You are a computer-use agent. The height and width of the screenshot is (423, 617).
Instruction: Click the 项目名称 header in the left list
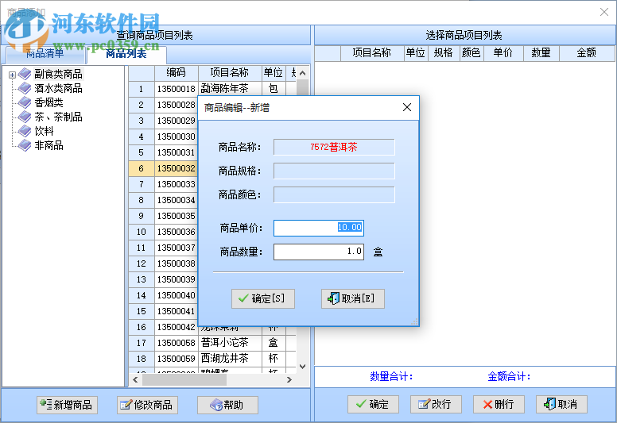pyautogui.click(x=230, y=73)
